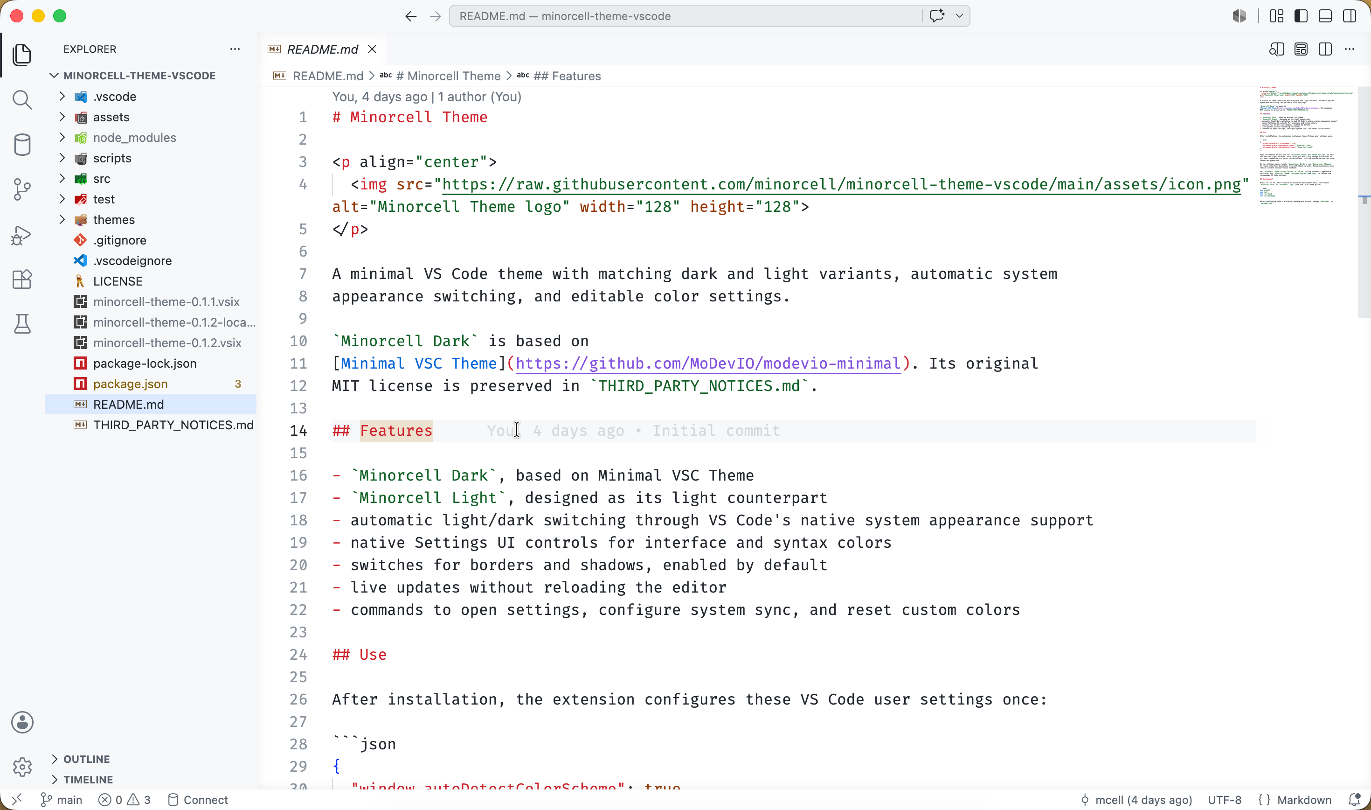Select the README.md editor tab
The image size is (1371, 810).
pyautogui.click(x=322, y=49)
